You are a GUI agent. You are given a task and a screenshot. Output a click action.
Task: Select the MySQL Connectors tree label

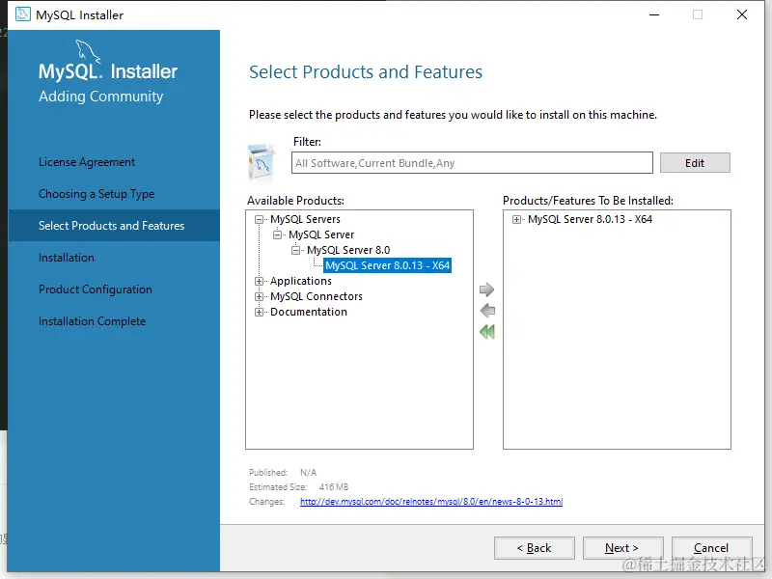tap(317, 296)
